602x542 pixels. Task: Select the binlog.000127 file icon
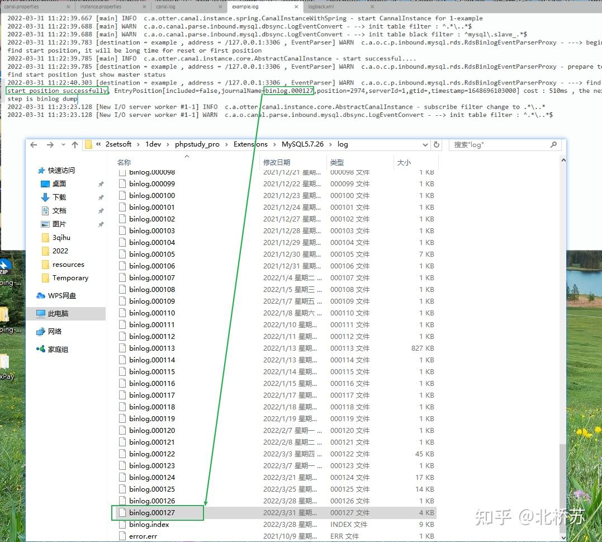(122, 513)
